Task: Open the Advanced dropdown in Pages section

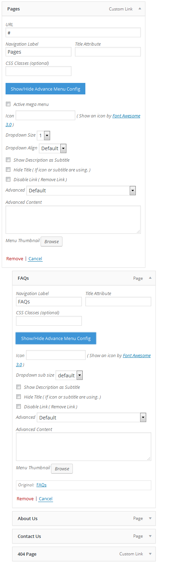Action: (81, 191)
